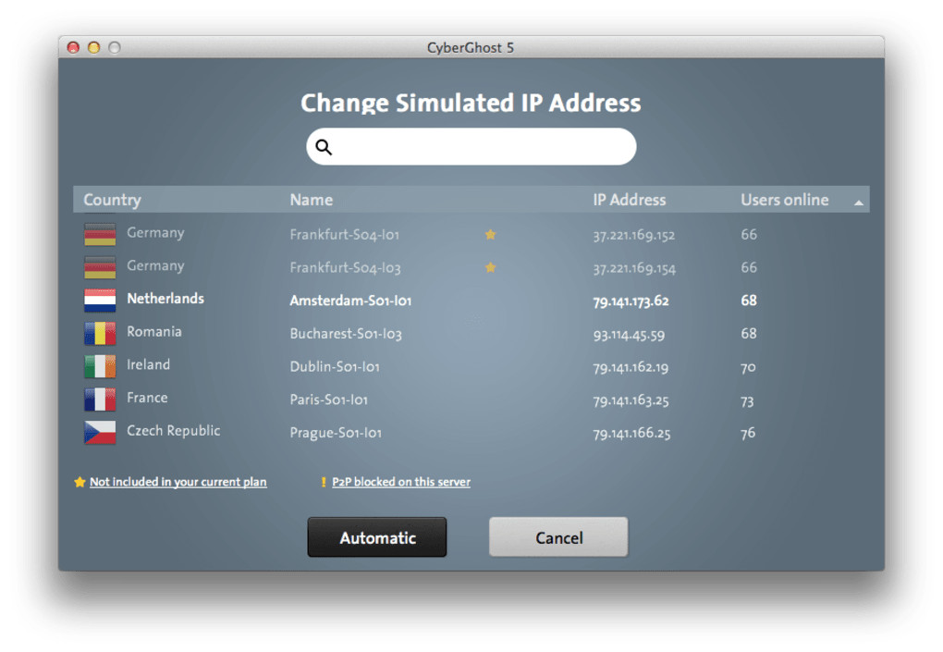943x652 pixels.
Task: Select the Bucharest-S01-I03 server name
Action: 346,334
